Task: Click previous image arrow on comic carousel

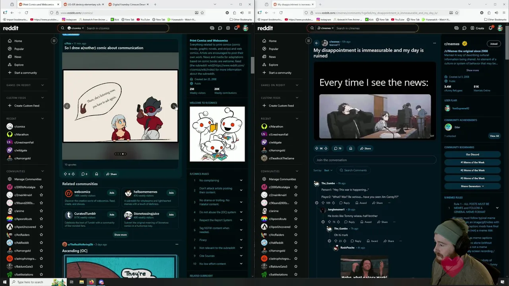Action: (67, 106)
